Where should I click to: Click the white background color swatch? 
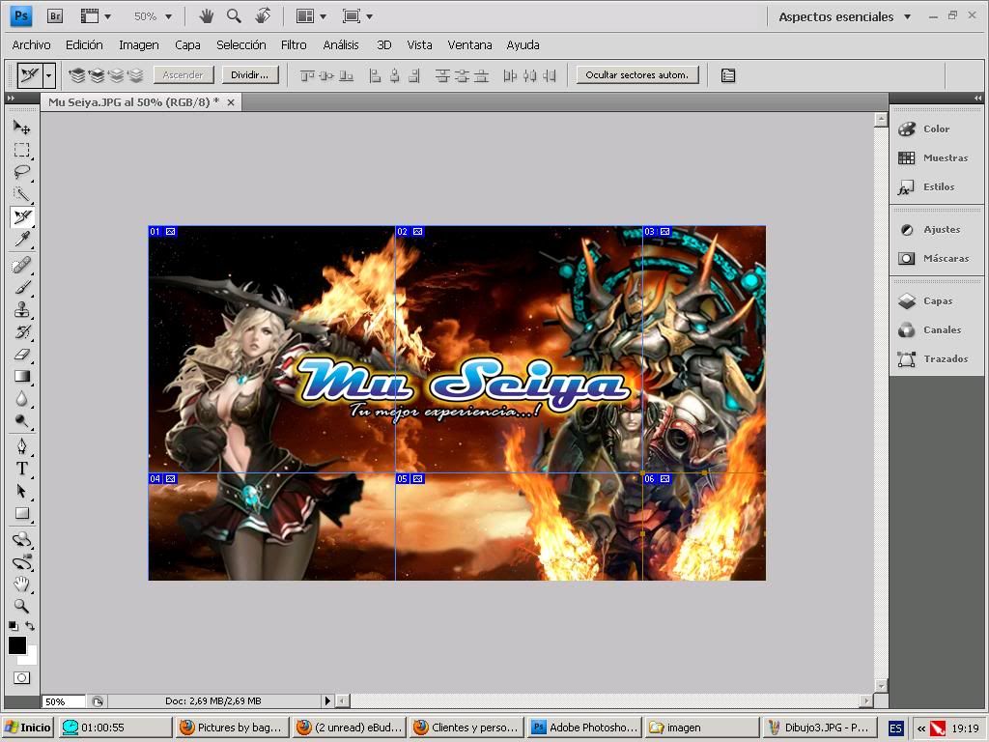[x=31, y=658]
